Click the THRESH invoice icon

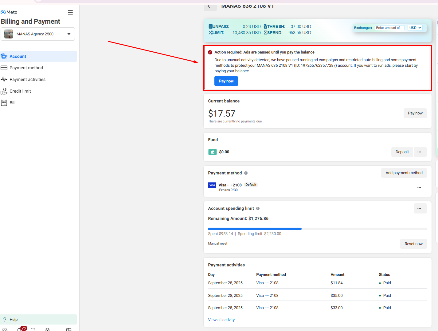(265, 26)
